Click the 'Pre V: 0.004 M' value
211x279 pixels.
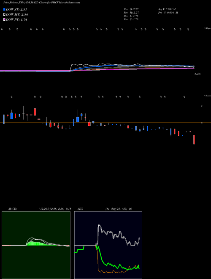pos(168,13)
